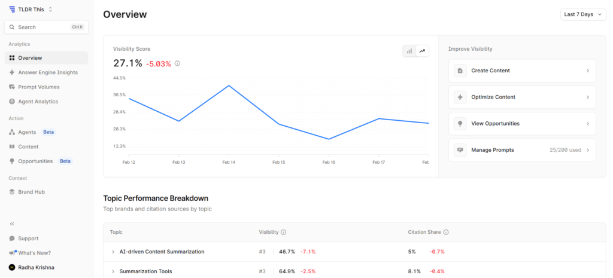Click the Brand Hub stack icon
The height and width of the screenshot is (278, 613).
pyautogui.click(x=12, y=192)
